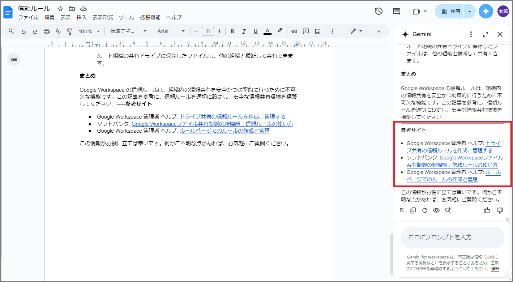Open the text color picker
The width and height of the screenshot is (513, 282).
[267, 31]
